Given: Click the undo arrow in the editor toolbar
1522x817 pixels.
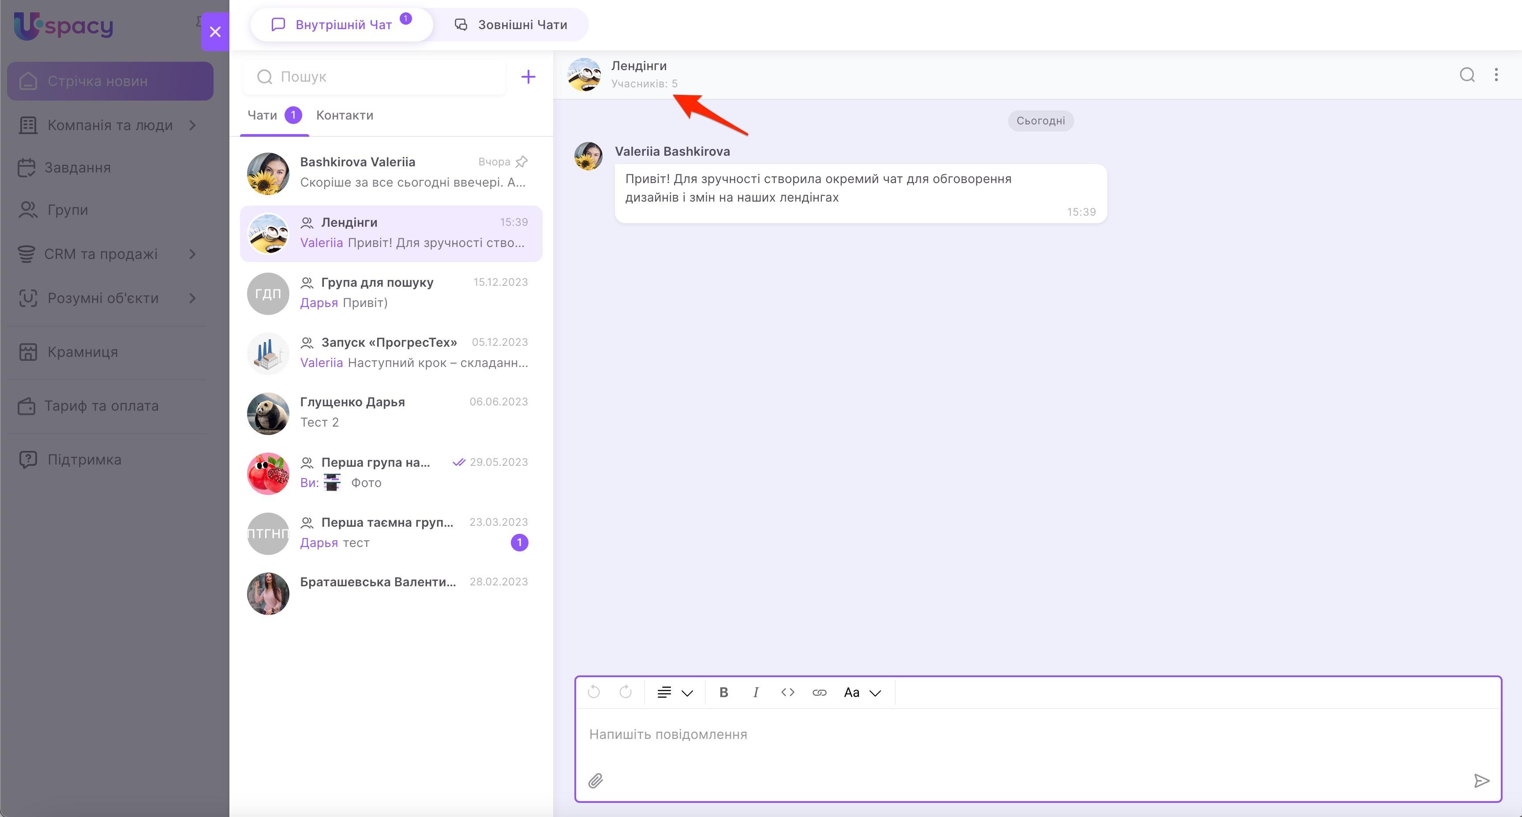Looking at the screenshot, I should (x=594, y=692).
